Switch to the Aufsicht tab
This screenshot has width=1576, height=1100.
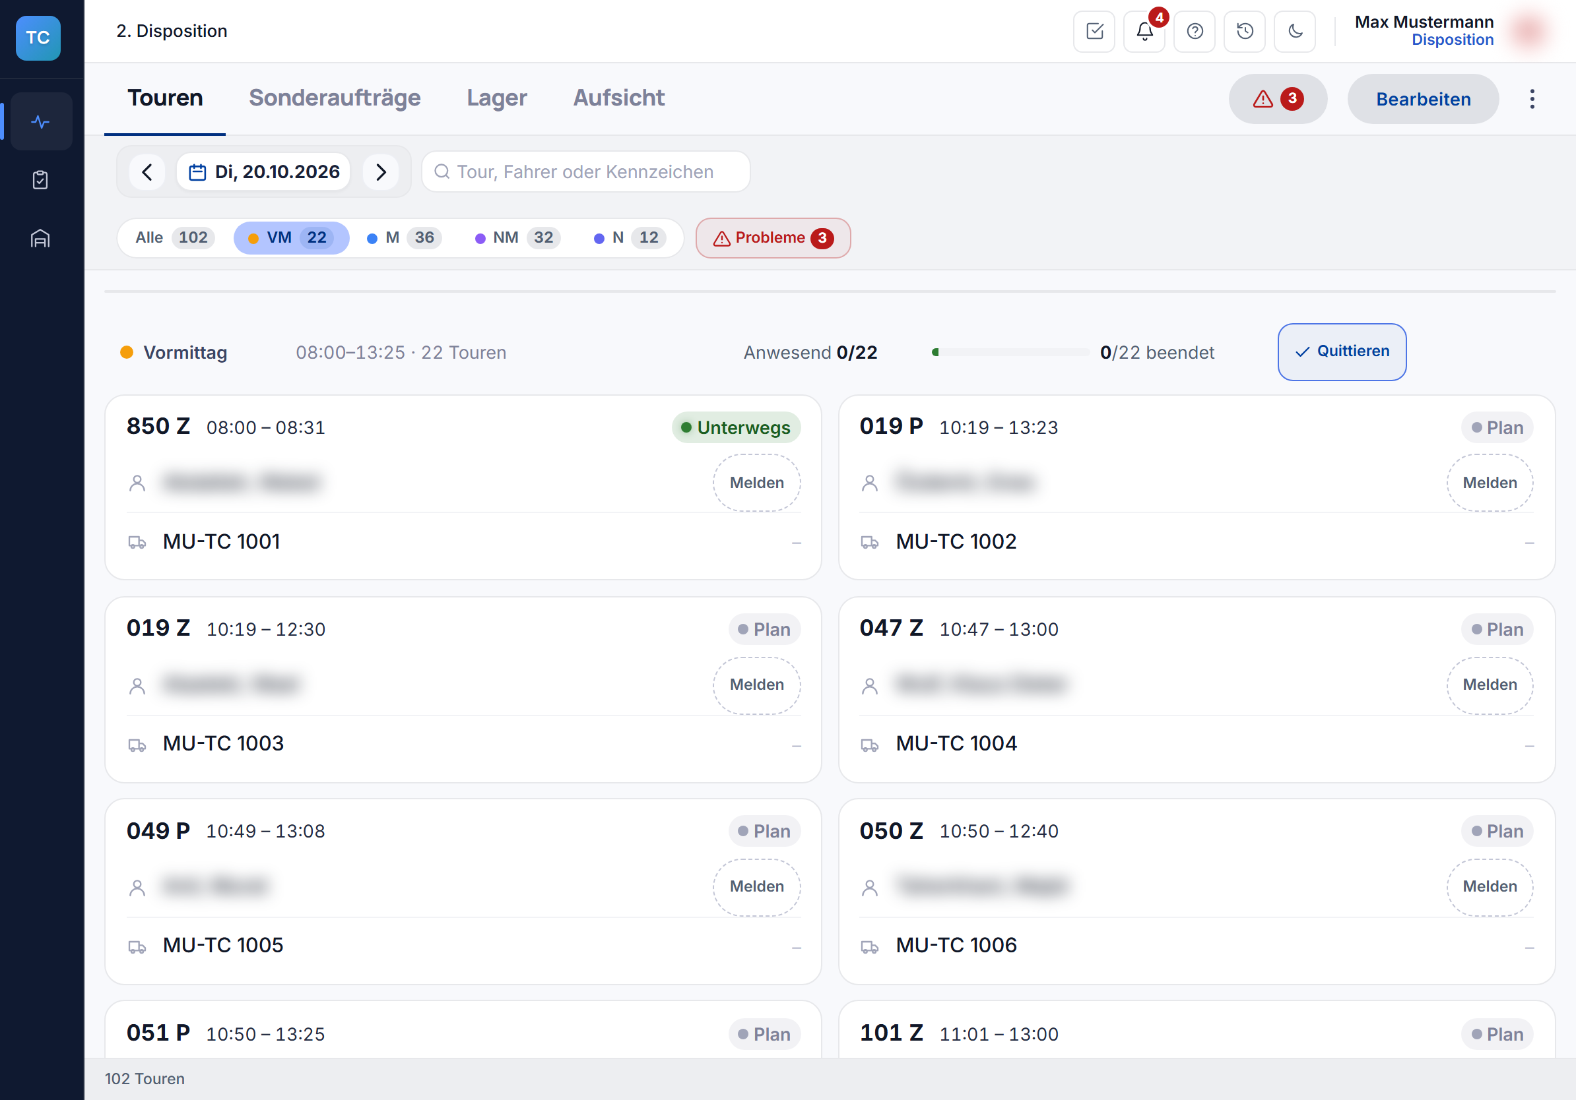point(619,98)
